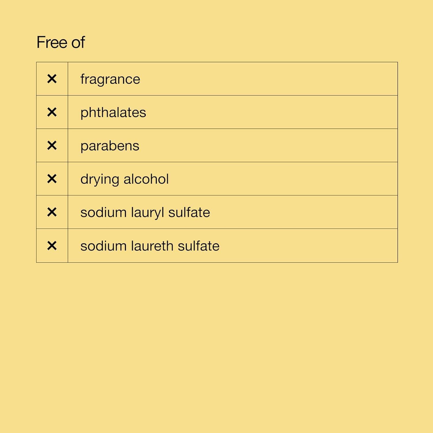Select the X icon next to parabens

52,145
